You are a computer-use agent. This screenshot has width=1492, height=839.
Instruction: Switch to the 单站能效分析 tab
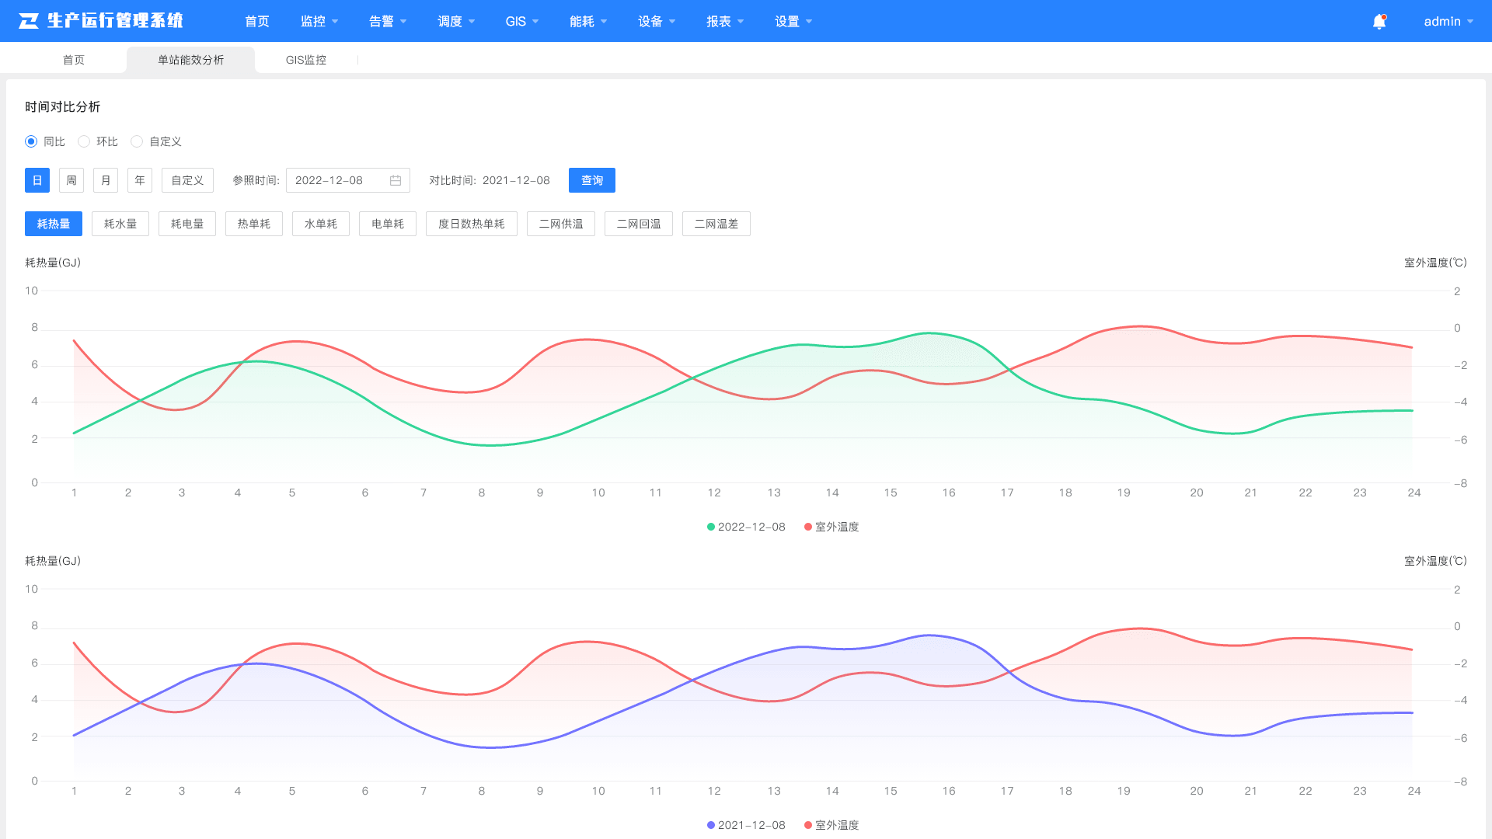[x=190, y=60]
